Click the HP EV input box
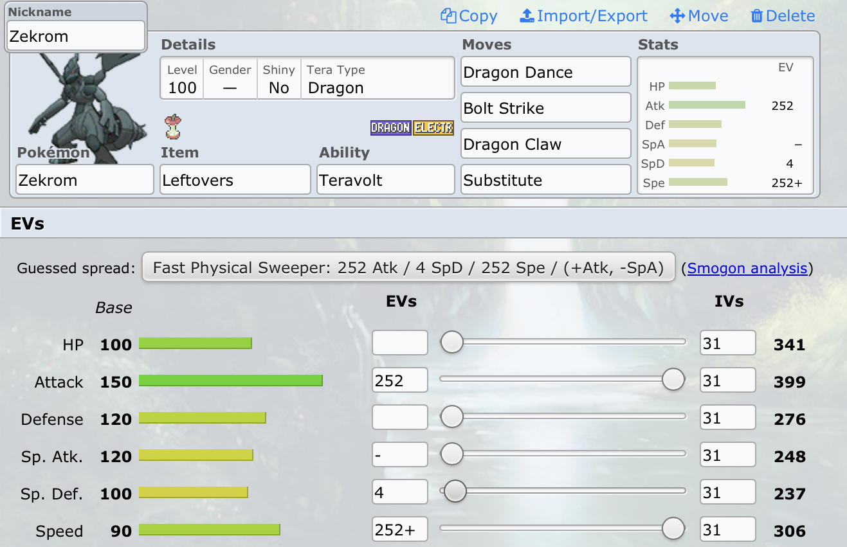The width and height of the screenshot is (847, 547). pos(400,343)
